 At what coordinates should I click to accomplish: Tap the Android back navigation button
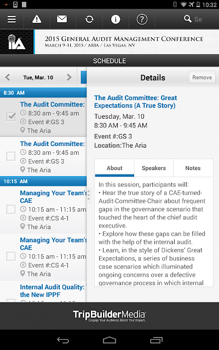(x=63, y=340)
